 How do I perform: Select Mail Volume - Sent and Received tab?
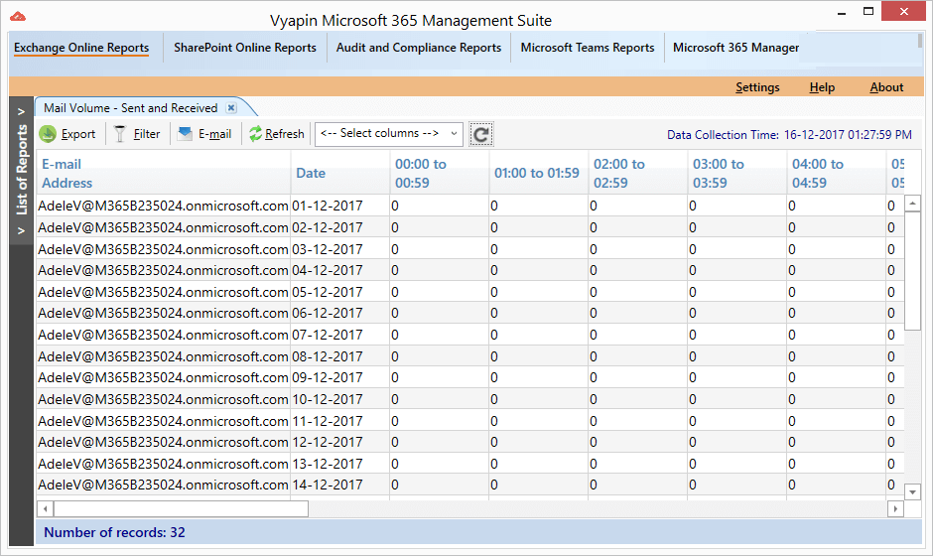131,108
